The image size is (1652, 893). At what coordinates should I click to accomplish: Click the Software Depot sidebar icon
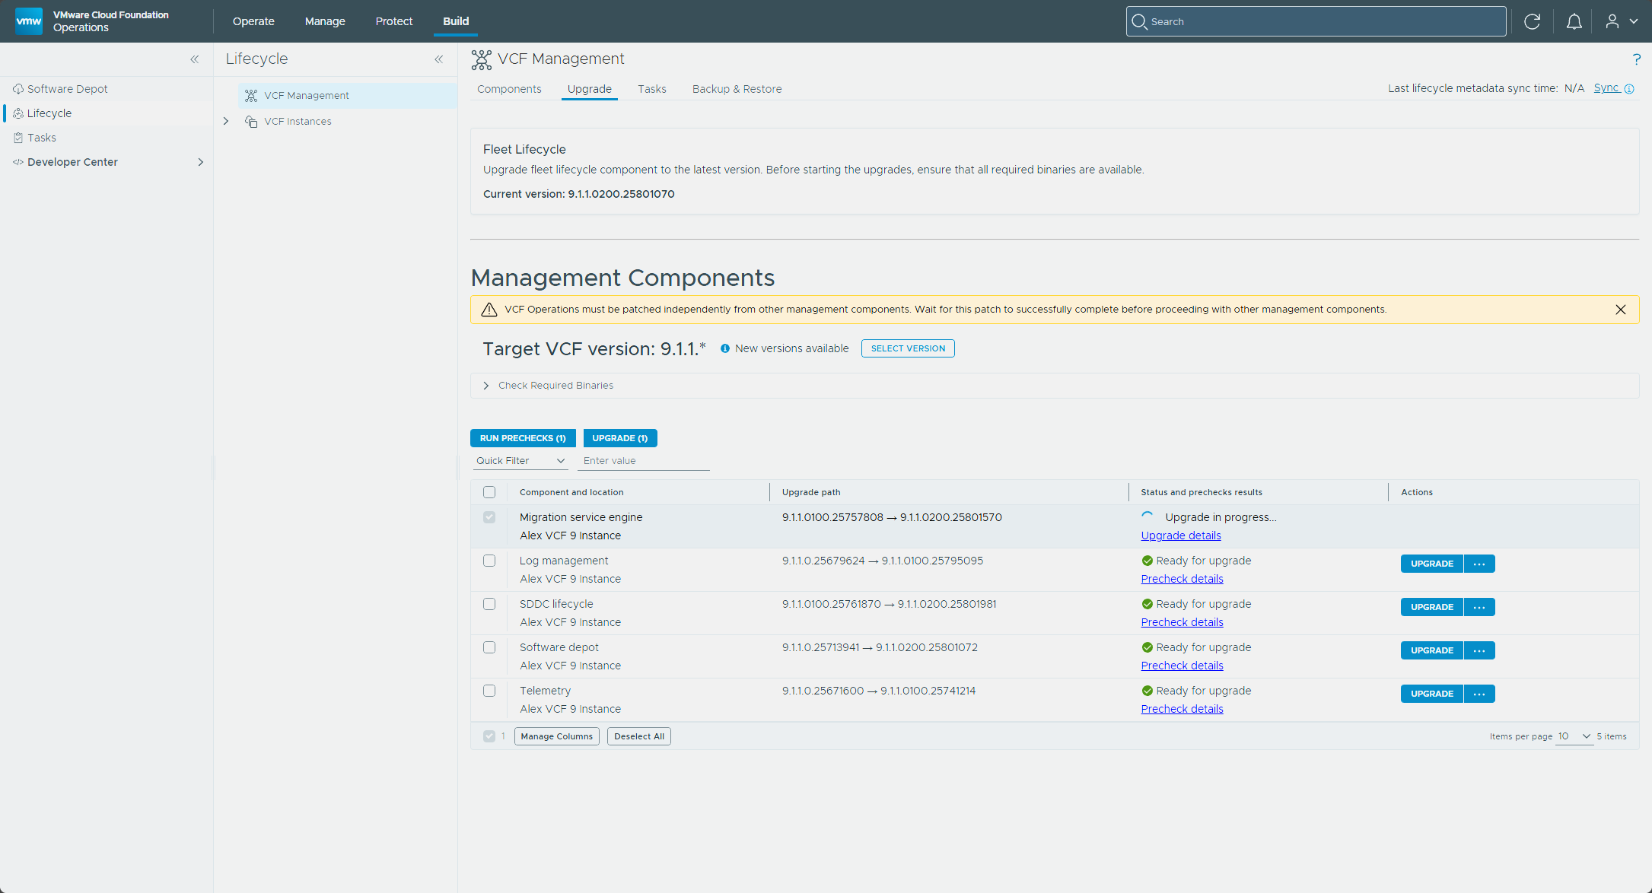18,89
